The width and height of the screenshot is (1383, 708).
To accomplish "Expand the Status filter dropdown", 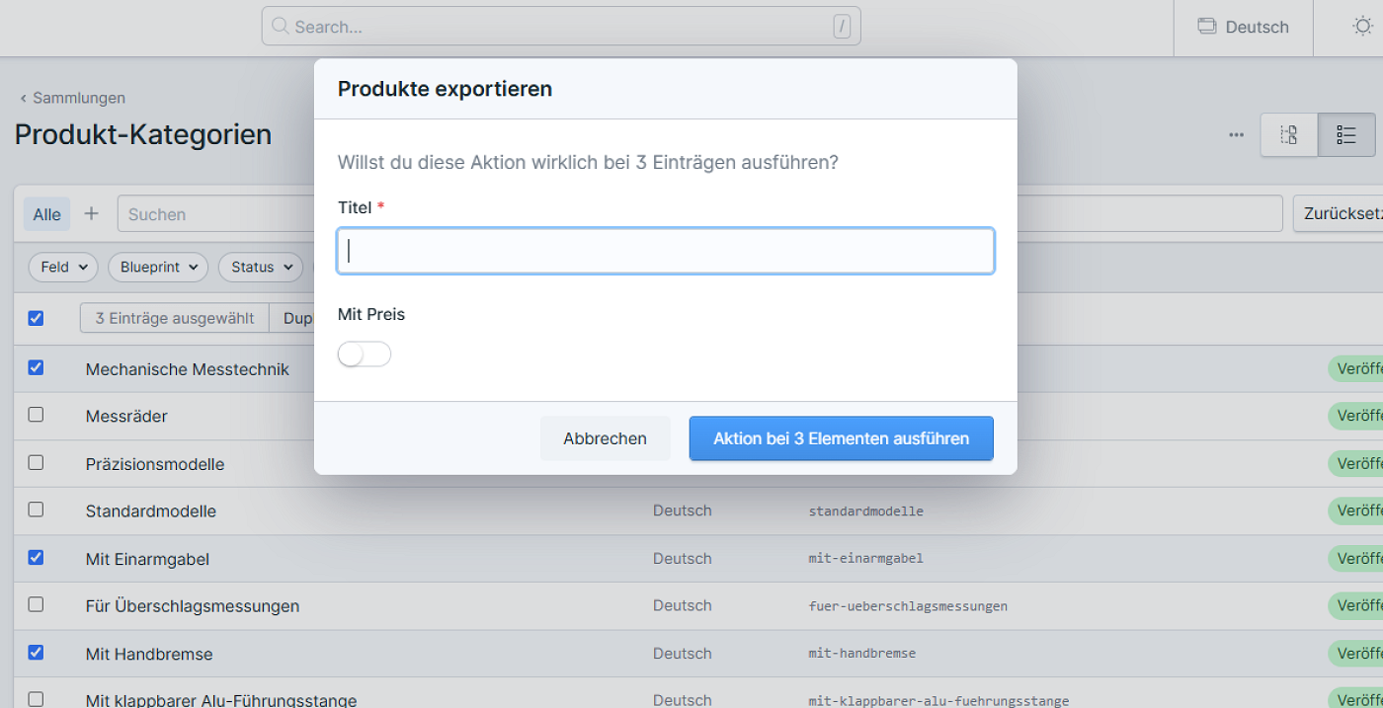I will click(261, 267).
